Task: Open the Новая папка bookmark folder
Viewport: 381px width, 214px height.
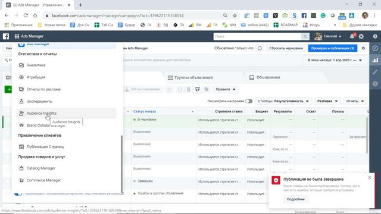Action: 52,25
